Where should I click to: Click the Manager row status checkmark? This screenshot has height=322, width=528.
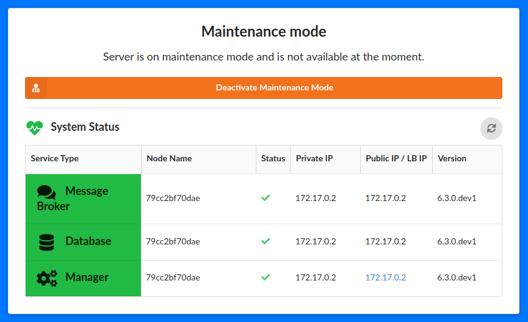pyautogui.click(x=266, y=277)
